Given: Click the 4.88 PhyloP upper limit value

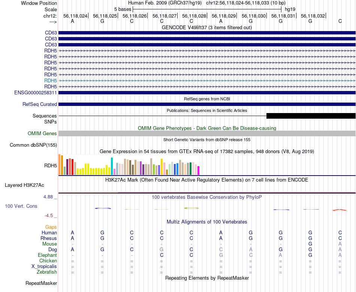Looking at the screenshot, I should 48,197.
